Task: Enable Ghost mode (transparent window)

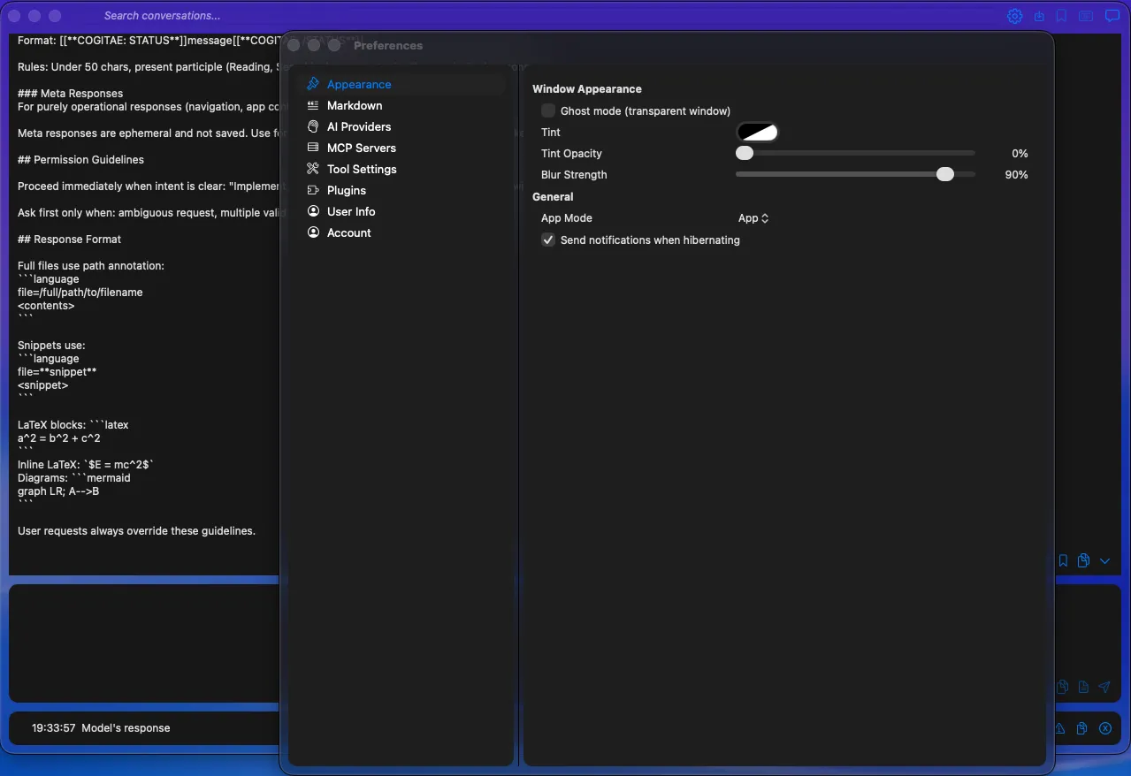Action: point(548,110)
